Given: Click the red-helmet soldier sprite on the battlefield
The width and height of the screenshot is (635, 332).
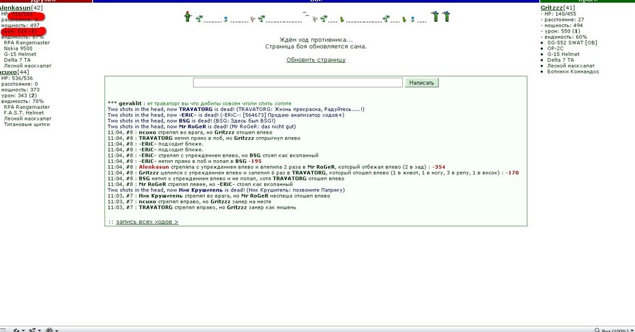Looking at the screenshot, I should tap(187, 16).
